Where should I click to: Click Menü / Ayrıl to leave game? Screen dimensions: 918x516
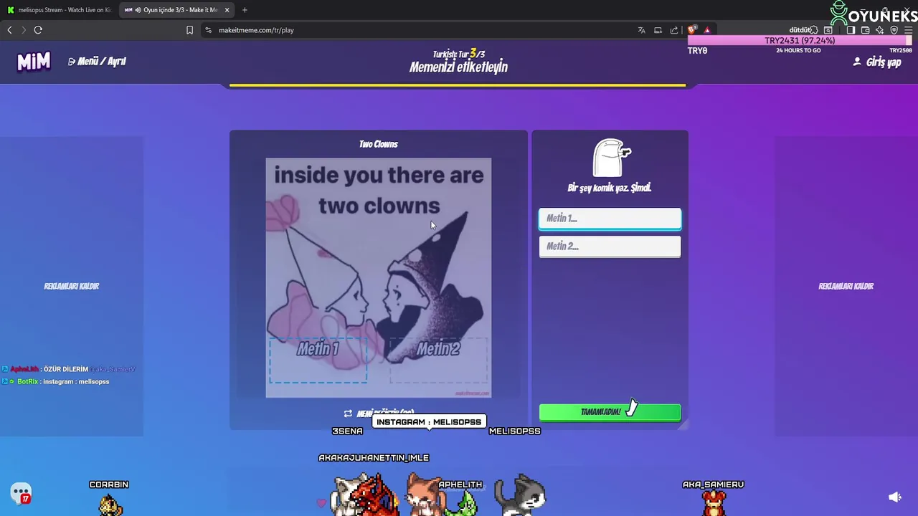97,62
